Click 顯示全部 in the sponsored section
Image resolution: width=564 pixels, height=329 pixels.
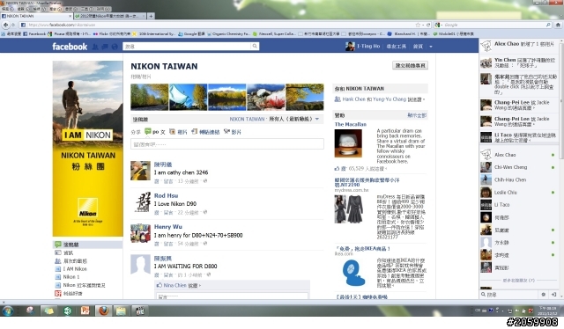[x=417, y=115]
